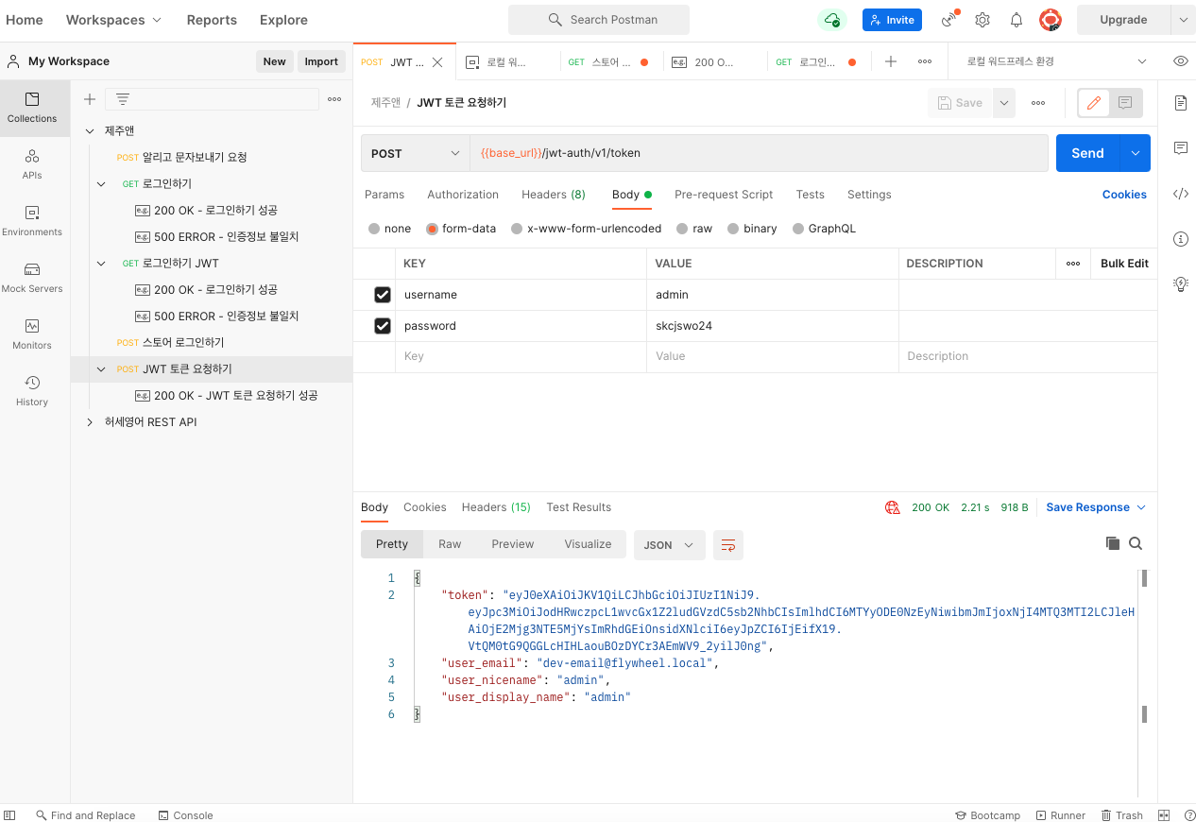1196x822 pixels.
Task: Open the Workspaces dropdown menu
Action: tap(113, 20)
